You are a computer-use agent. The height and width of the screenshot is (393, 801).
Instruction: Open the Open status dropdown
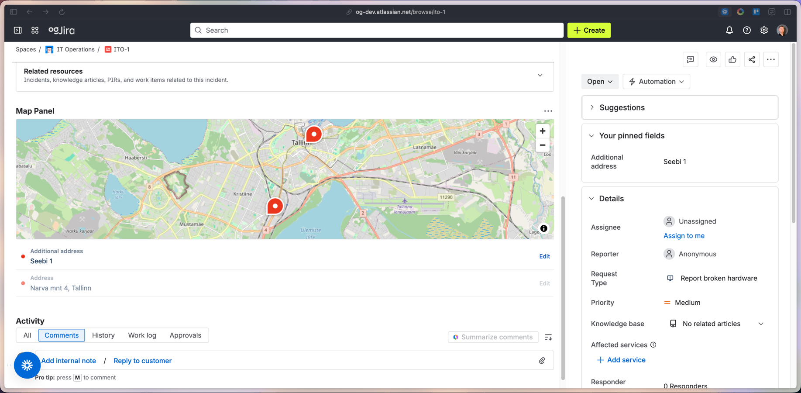[600, 81]
